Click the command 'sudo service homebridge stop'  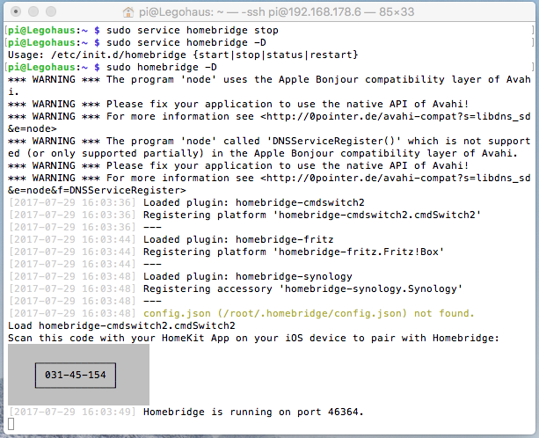pyautogui.click(x=193, y=30)
